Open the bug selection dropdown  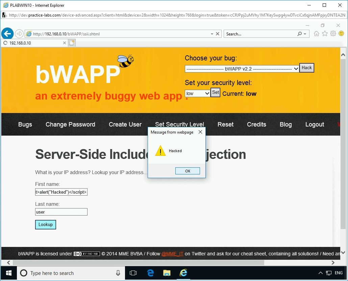tap(242, 69)
